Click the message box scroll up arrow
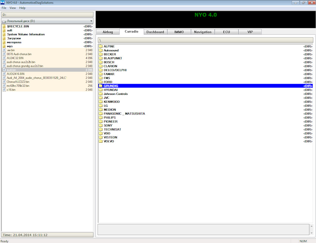 coord(312,226)
